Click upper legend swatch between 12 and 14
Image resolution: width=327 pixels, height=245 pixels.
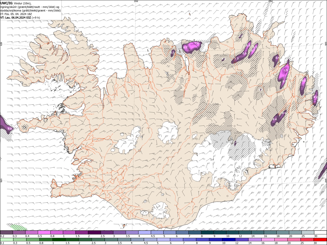[245, 232]
